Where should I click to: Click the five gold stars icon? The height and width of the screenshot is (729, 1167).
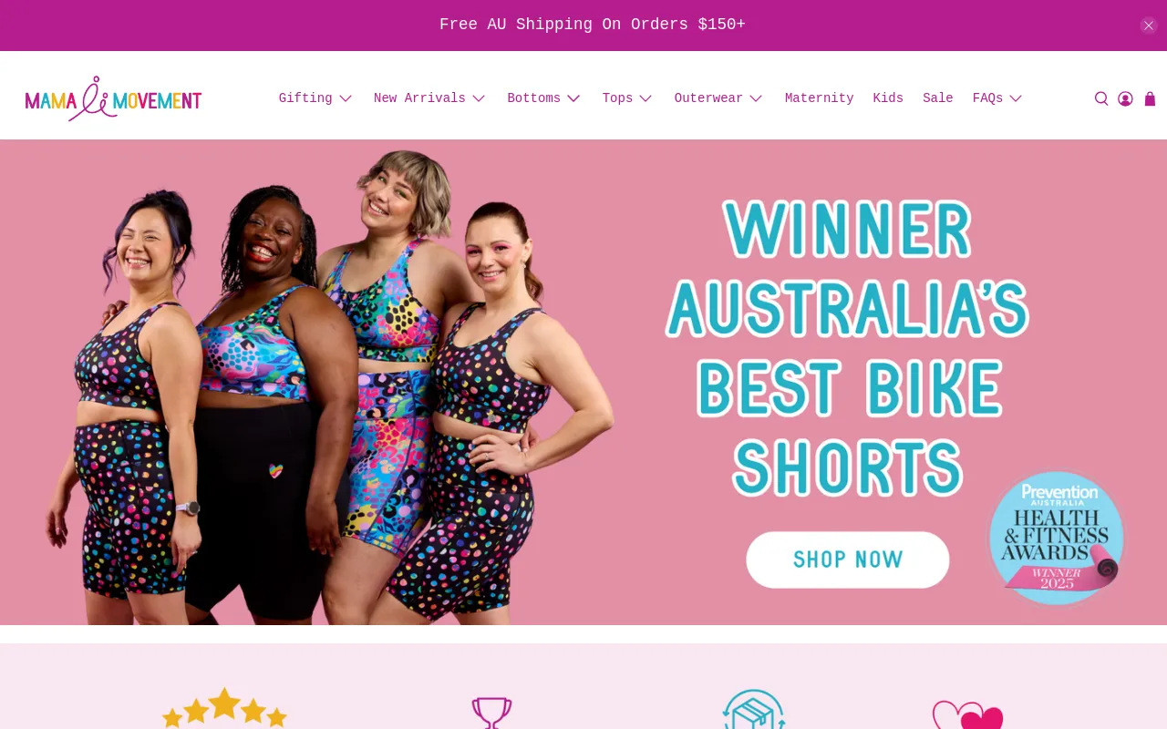point(224,708)
